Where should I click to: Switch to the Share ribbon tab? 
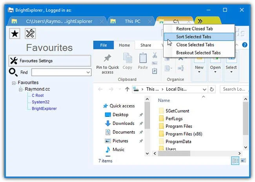coord(146,45)
